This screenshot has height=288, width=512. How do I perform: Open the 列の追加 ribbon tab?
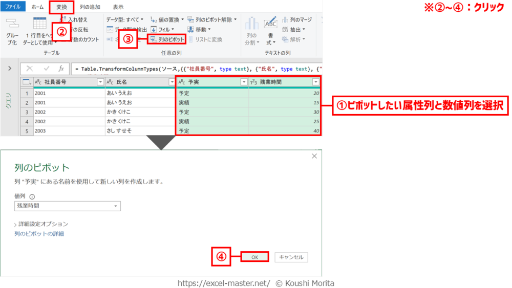(x=90, y=7)
